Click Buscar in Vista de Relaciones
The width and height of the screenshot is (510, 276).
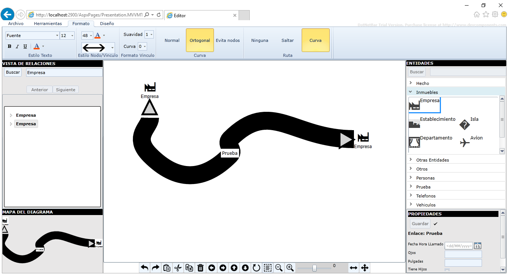click(13, 72)
